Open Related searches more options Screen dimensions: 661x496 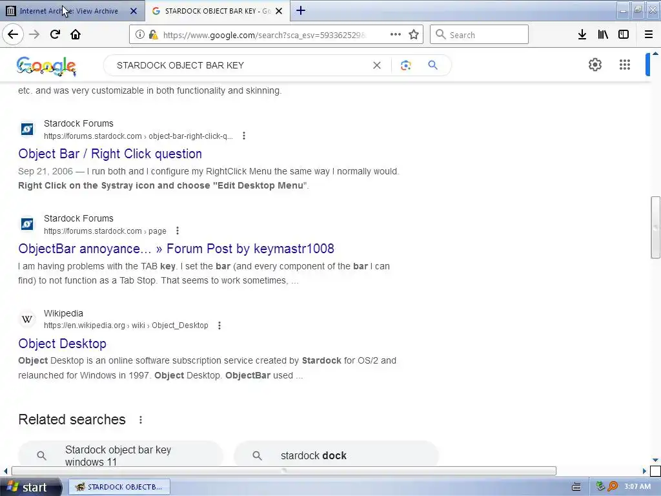(x=140, y=420)
